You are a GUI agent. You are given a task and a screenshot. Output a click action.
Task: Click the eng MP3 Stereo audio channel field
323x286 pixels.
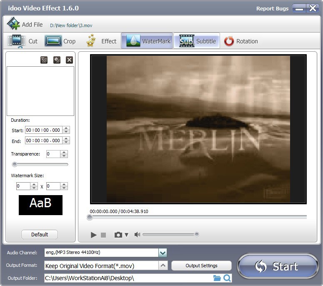(x=101, y=253)
